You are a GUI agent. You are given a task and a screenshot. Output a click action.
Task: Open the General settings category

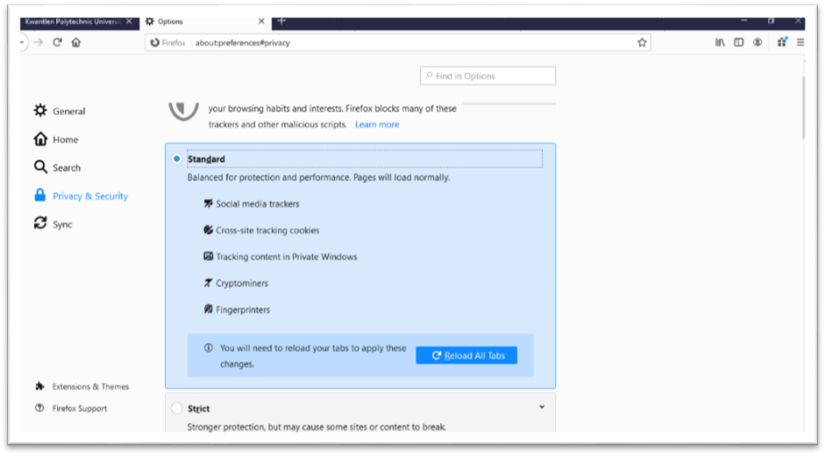click(60, 110)
